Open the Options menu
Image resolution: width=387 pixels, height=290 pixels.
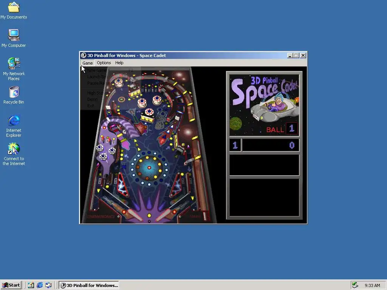coord(104,63)
